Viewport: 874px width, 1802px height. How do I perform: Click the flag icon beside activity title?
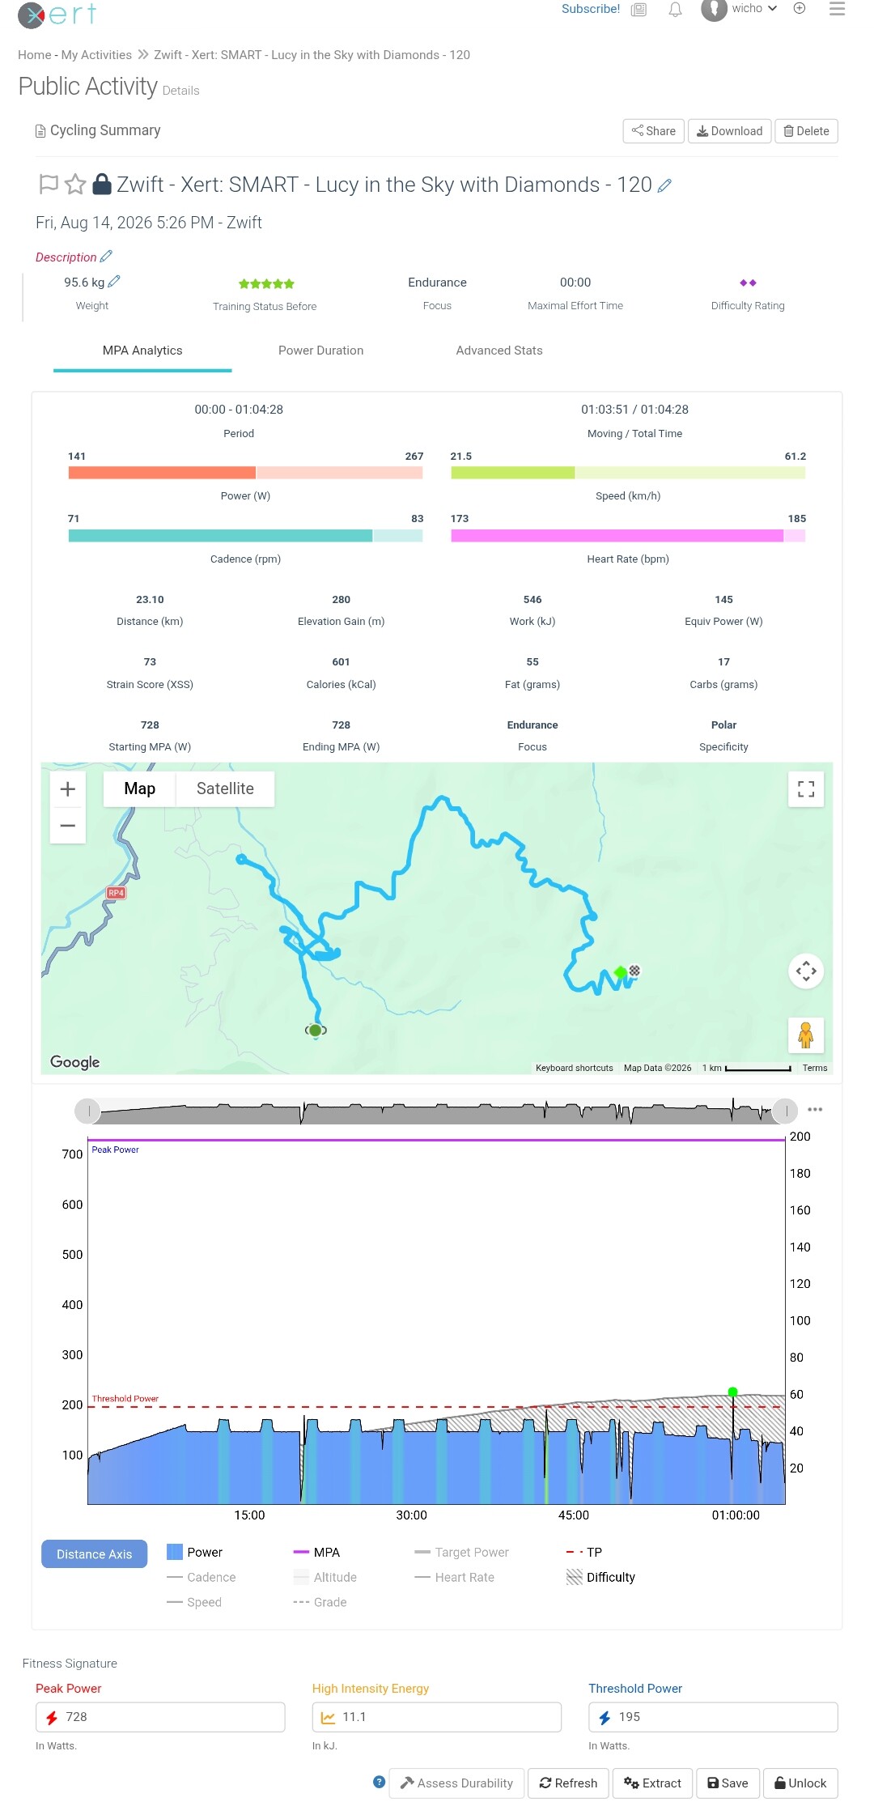pos(49,185)
